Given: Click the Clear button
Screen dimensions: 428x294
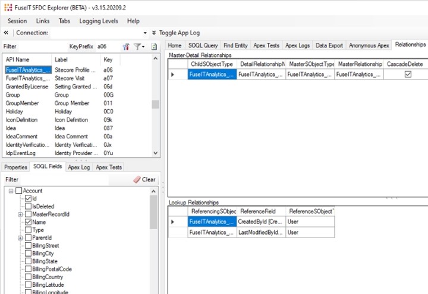Looking at the screenshot, I should (x=144, y=179).
